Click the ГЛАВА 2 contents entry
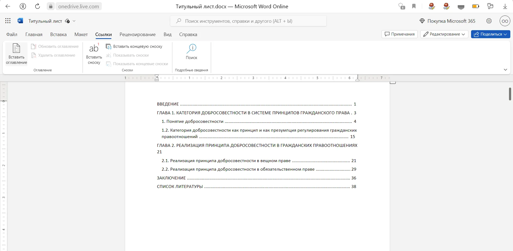Screen dimensions: 513x251 257,148
